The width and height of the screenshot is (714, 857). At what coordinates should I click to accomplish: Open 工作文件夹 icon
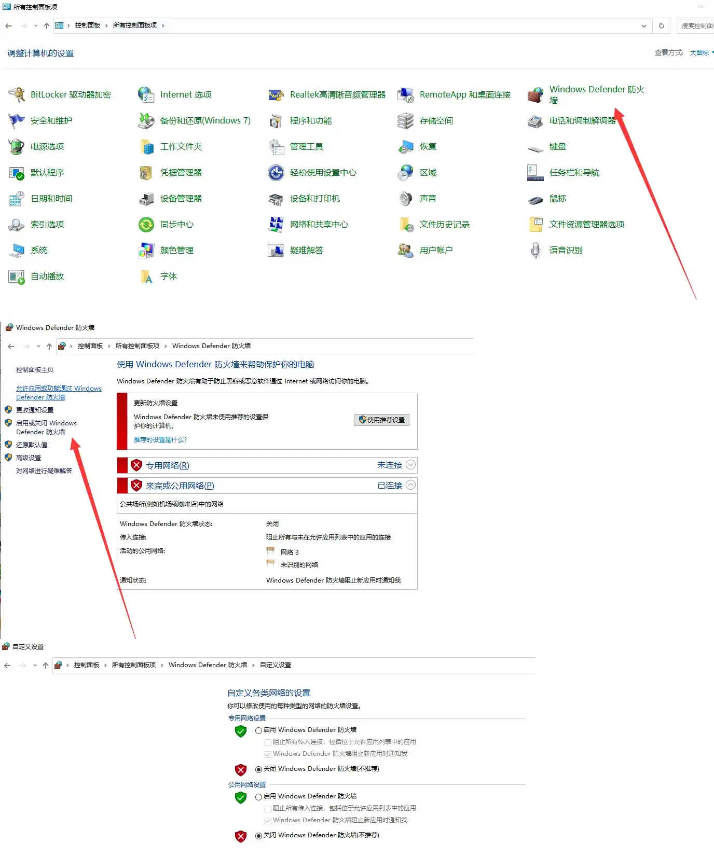(146, 147)
